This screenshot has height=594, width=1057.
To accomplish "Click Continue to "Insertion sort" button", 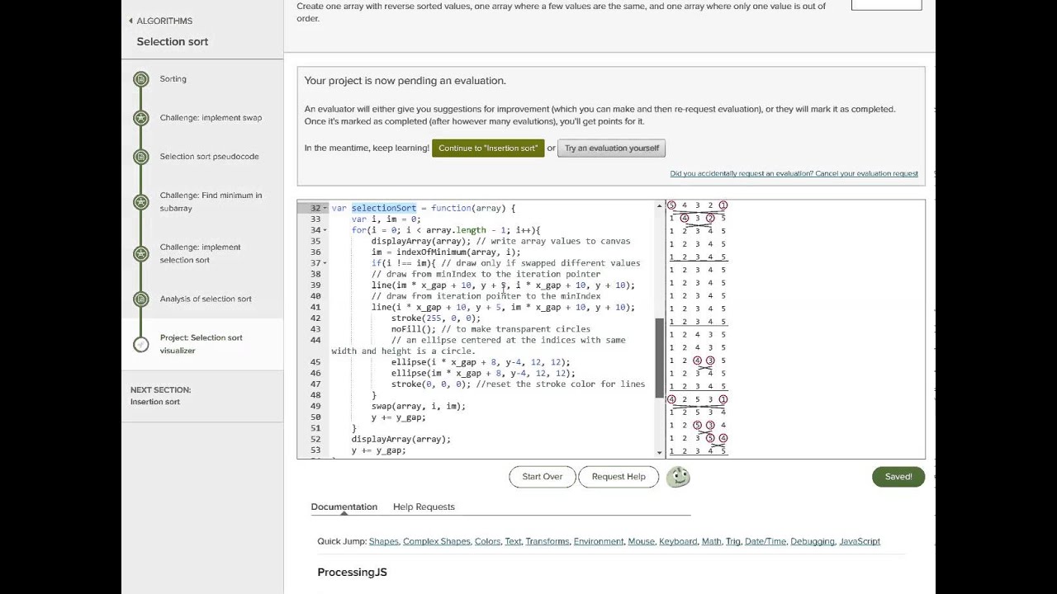I will tap(488, 148).
